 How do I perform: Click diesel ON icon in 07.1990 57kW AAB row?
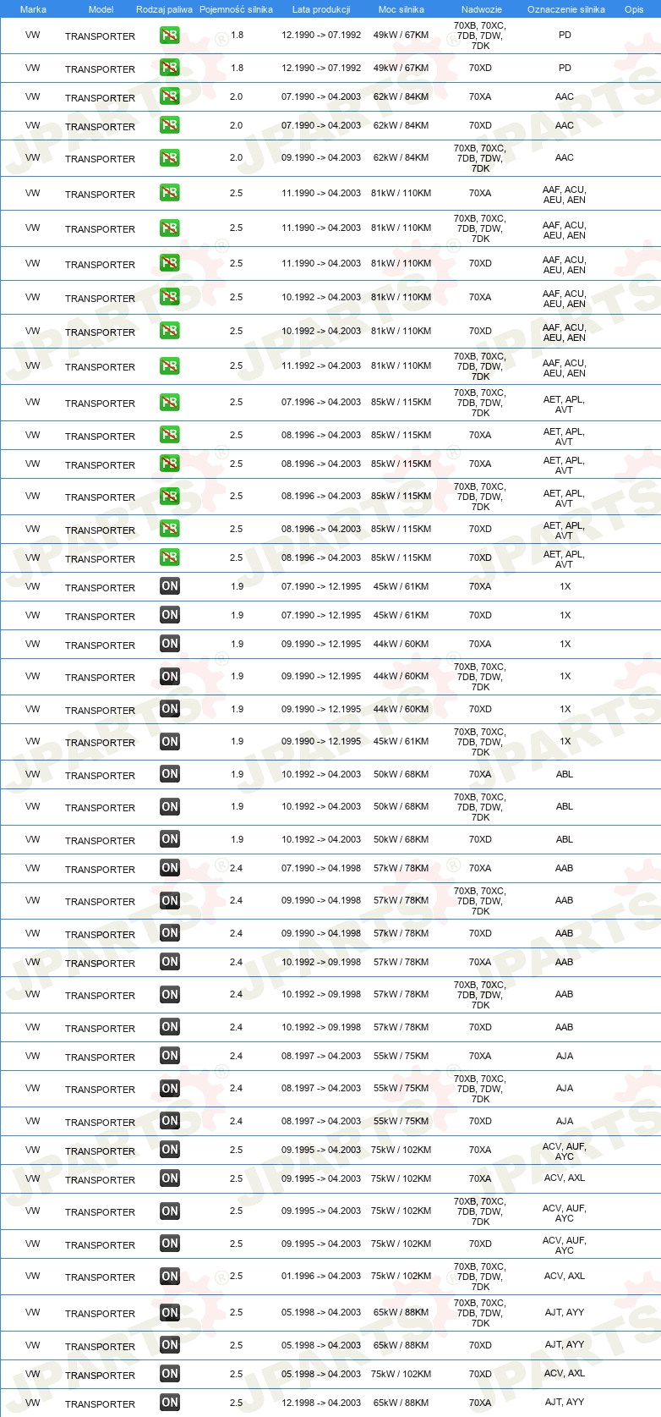(170, 868)
